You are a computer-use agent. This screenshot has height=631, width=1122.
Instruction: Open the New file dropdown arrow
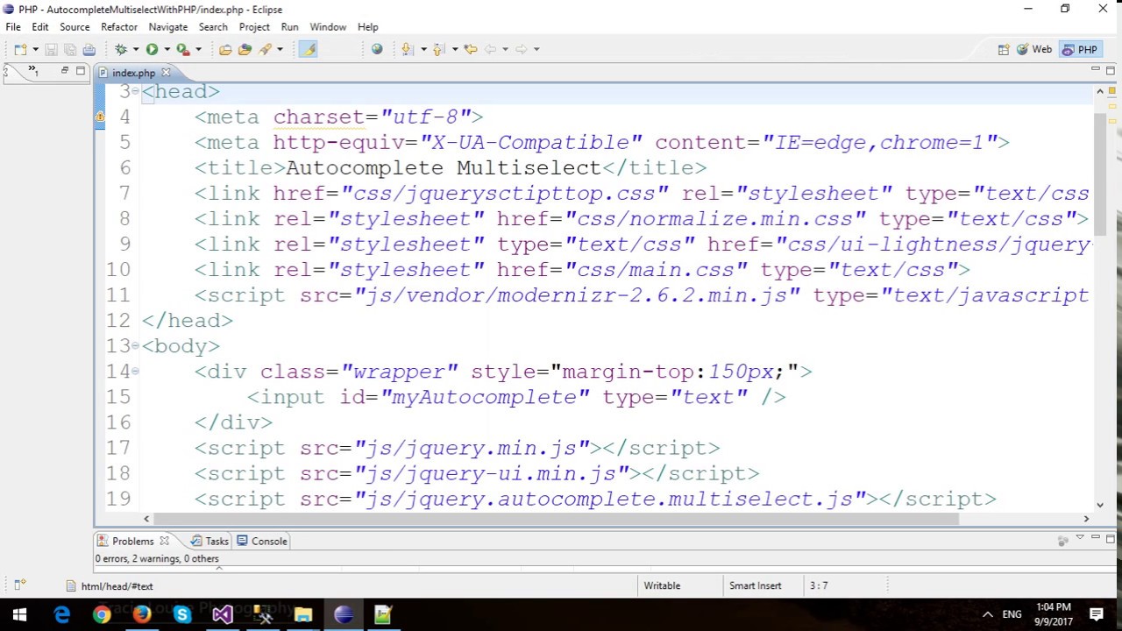[x=35, y=49]
